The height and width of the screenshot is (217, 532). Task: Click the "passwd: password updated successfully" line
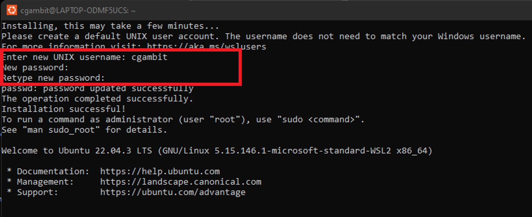(97, 88)
